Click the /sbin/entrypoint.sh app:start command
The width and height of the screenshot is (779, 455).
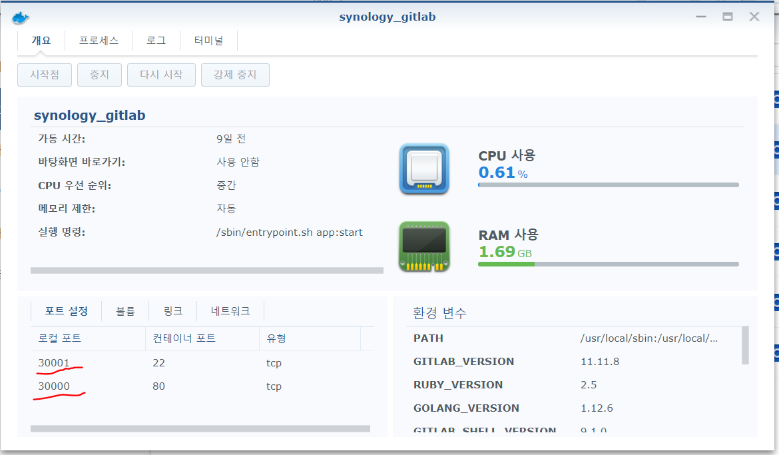[x=290, y=232]
